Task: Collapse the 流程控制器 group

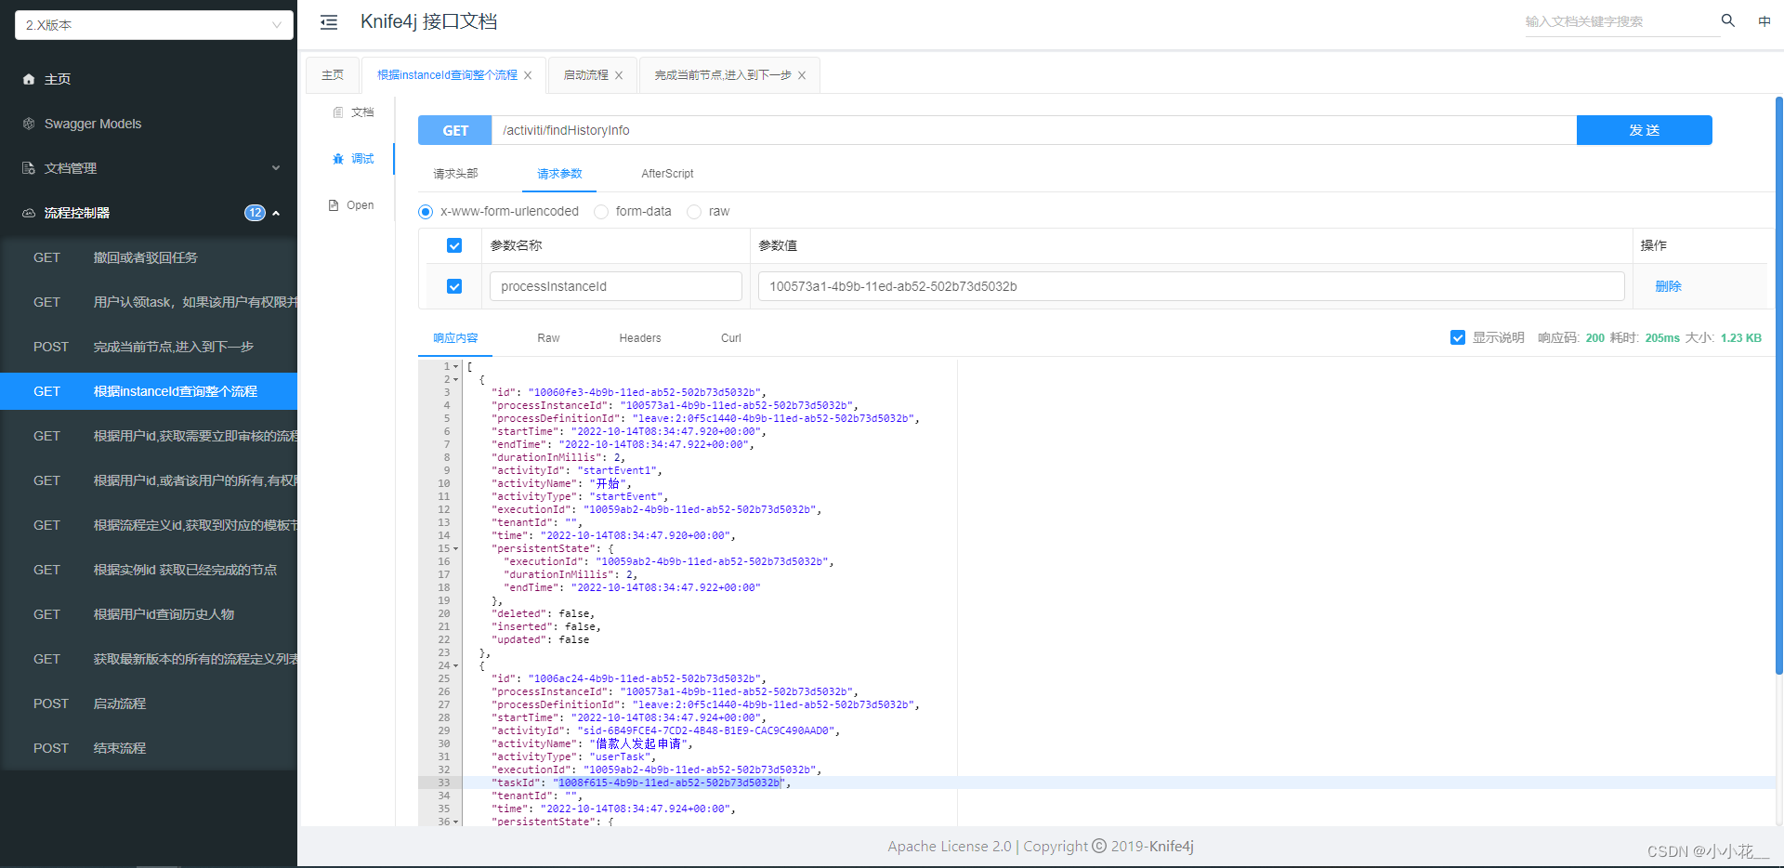Action: 276,213
